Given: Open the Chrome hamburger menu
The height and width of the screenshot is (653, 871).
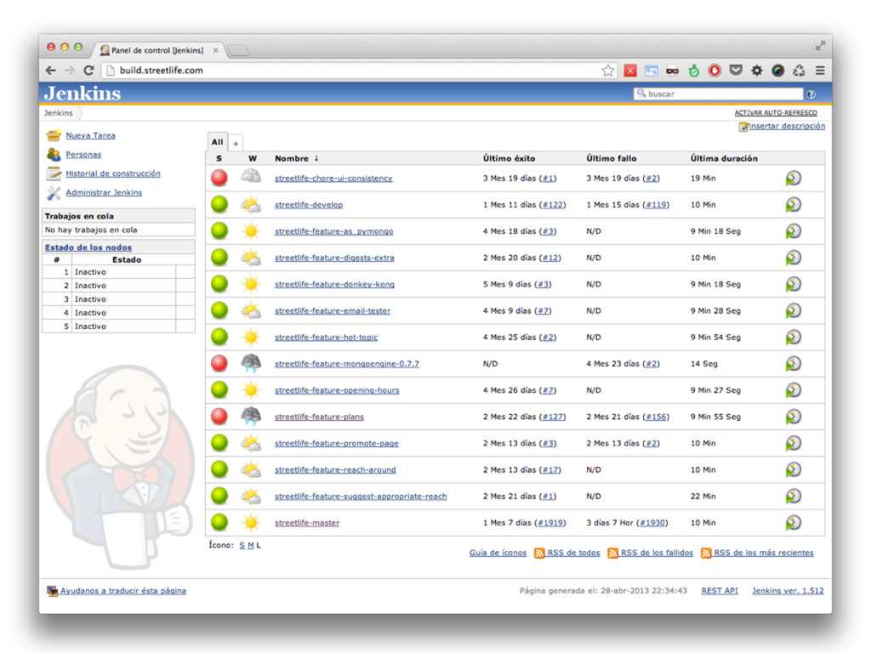Looking at the screenshot, I should click(x=820, y=71).
